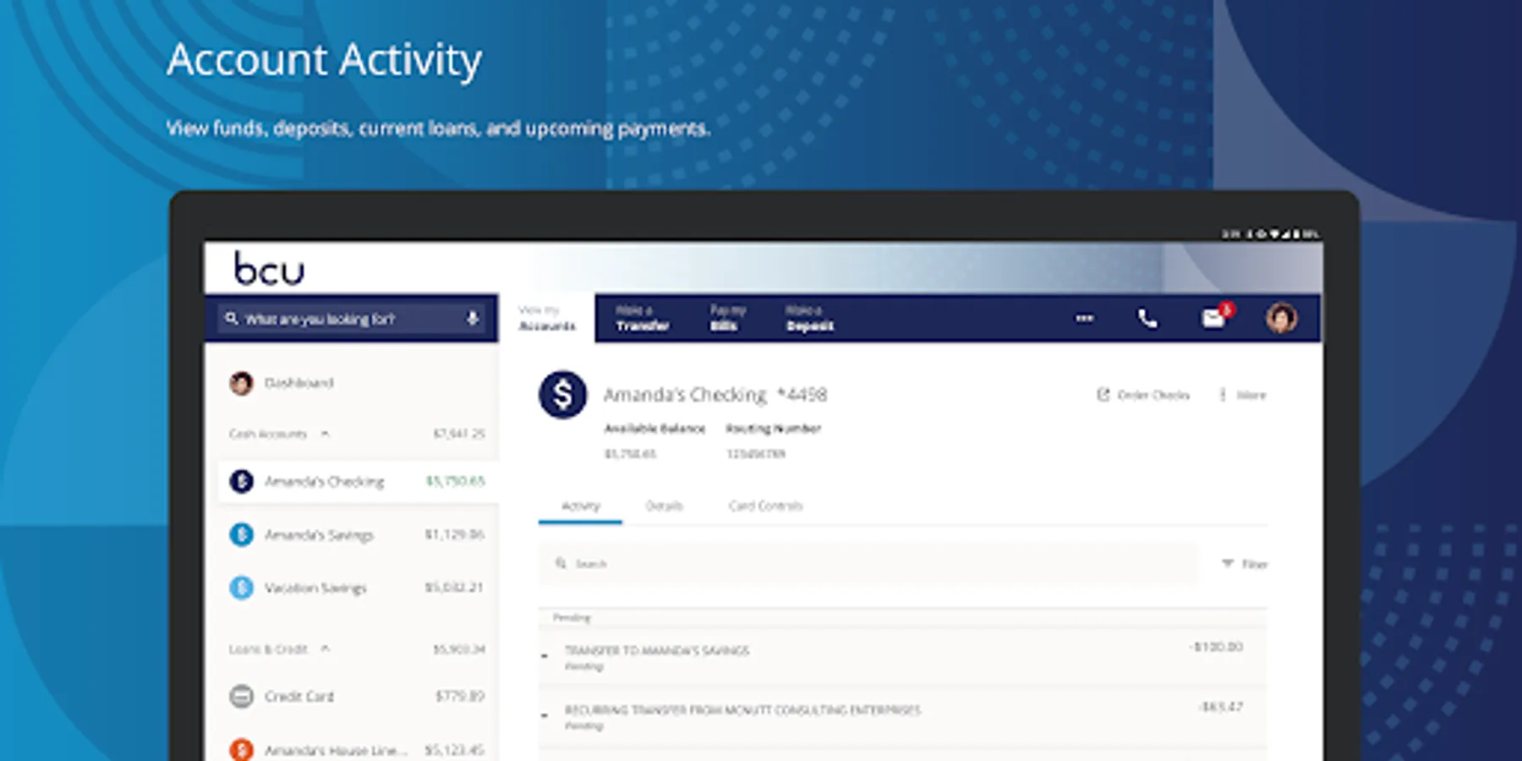Open Pay my Bills
The image size is (1522, 761).
[727, 318]
